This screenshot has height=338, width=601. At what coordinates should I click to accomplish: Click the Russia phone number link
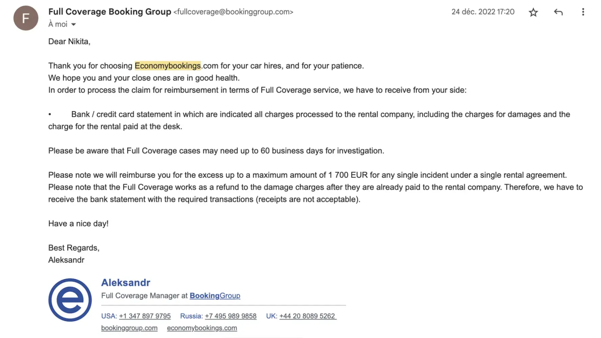tap(231, 316)
